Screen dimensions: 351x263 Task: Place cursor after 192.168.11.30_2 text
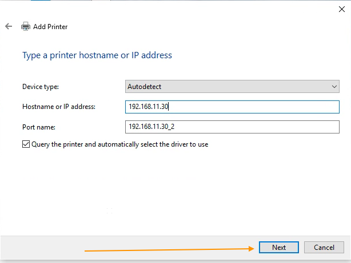tap(175, 127)
